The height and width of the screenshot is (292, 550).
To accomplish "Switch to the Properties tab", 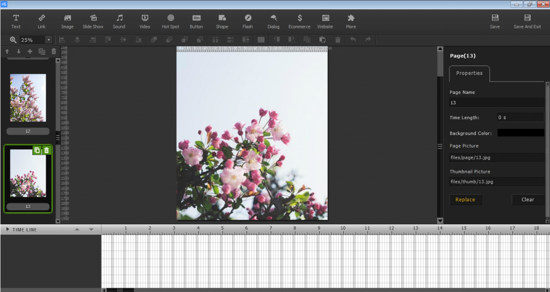I will tap(469, 73).
